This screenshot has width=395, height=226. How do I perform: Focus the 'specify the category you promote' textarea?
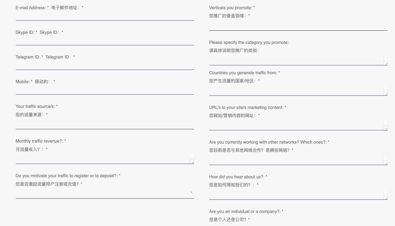tap(296, 60)
